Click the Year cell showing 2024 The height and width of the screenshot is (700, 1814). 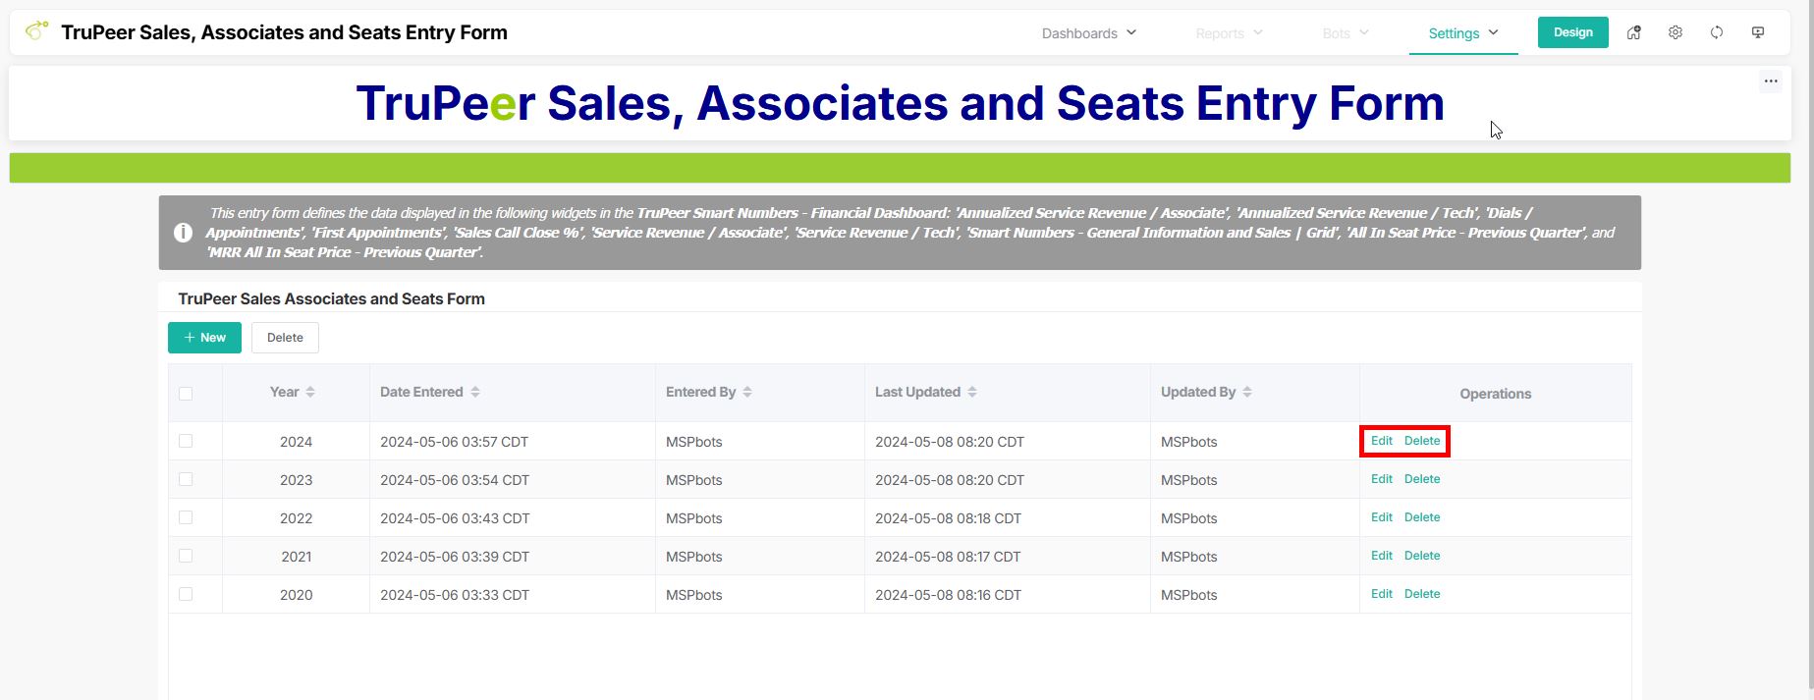(x=296, y=442)
